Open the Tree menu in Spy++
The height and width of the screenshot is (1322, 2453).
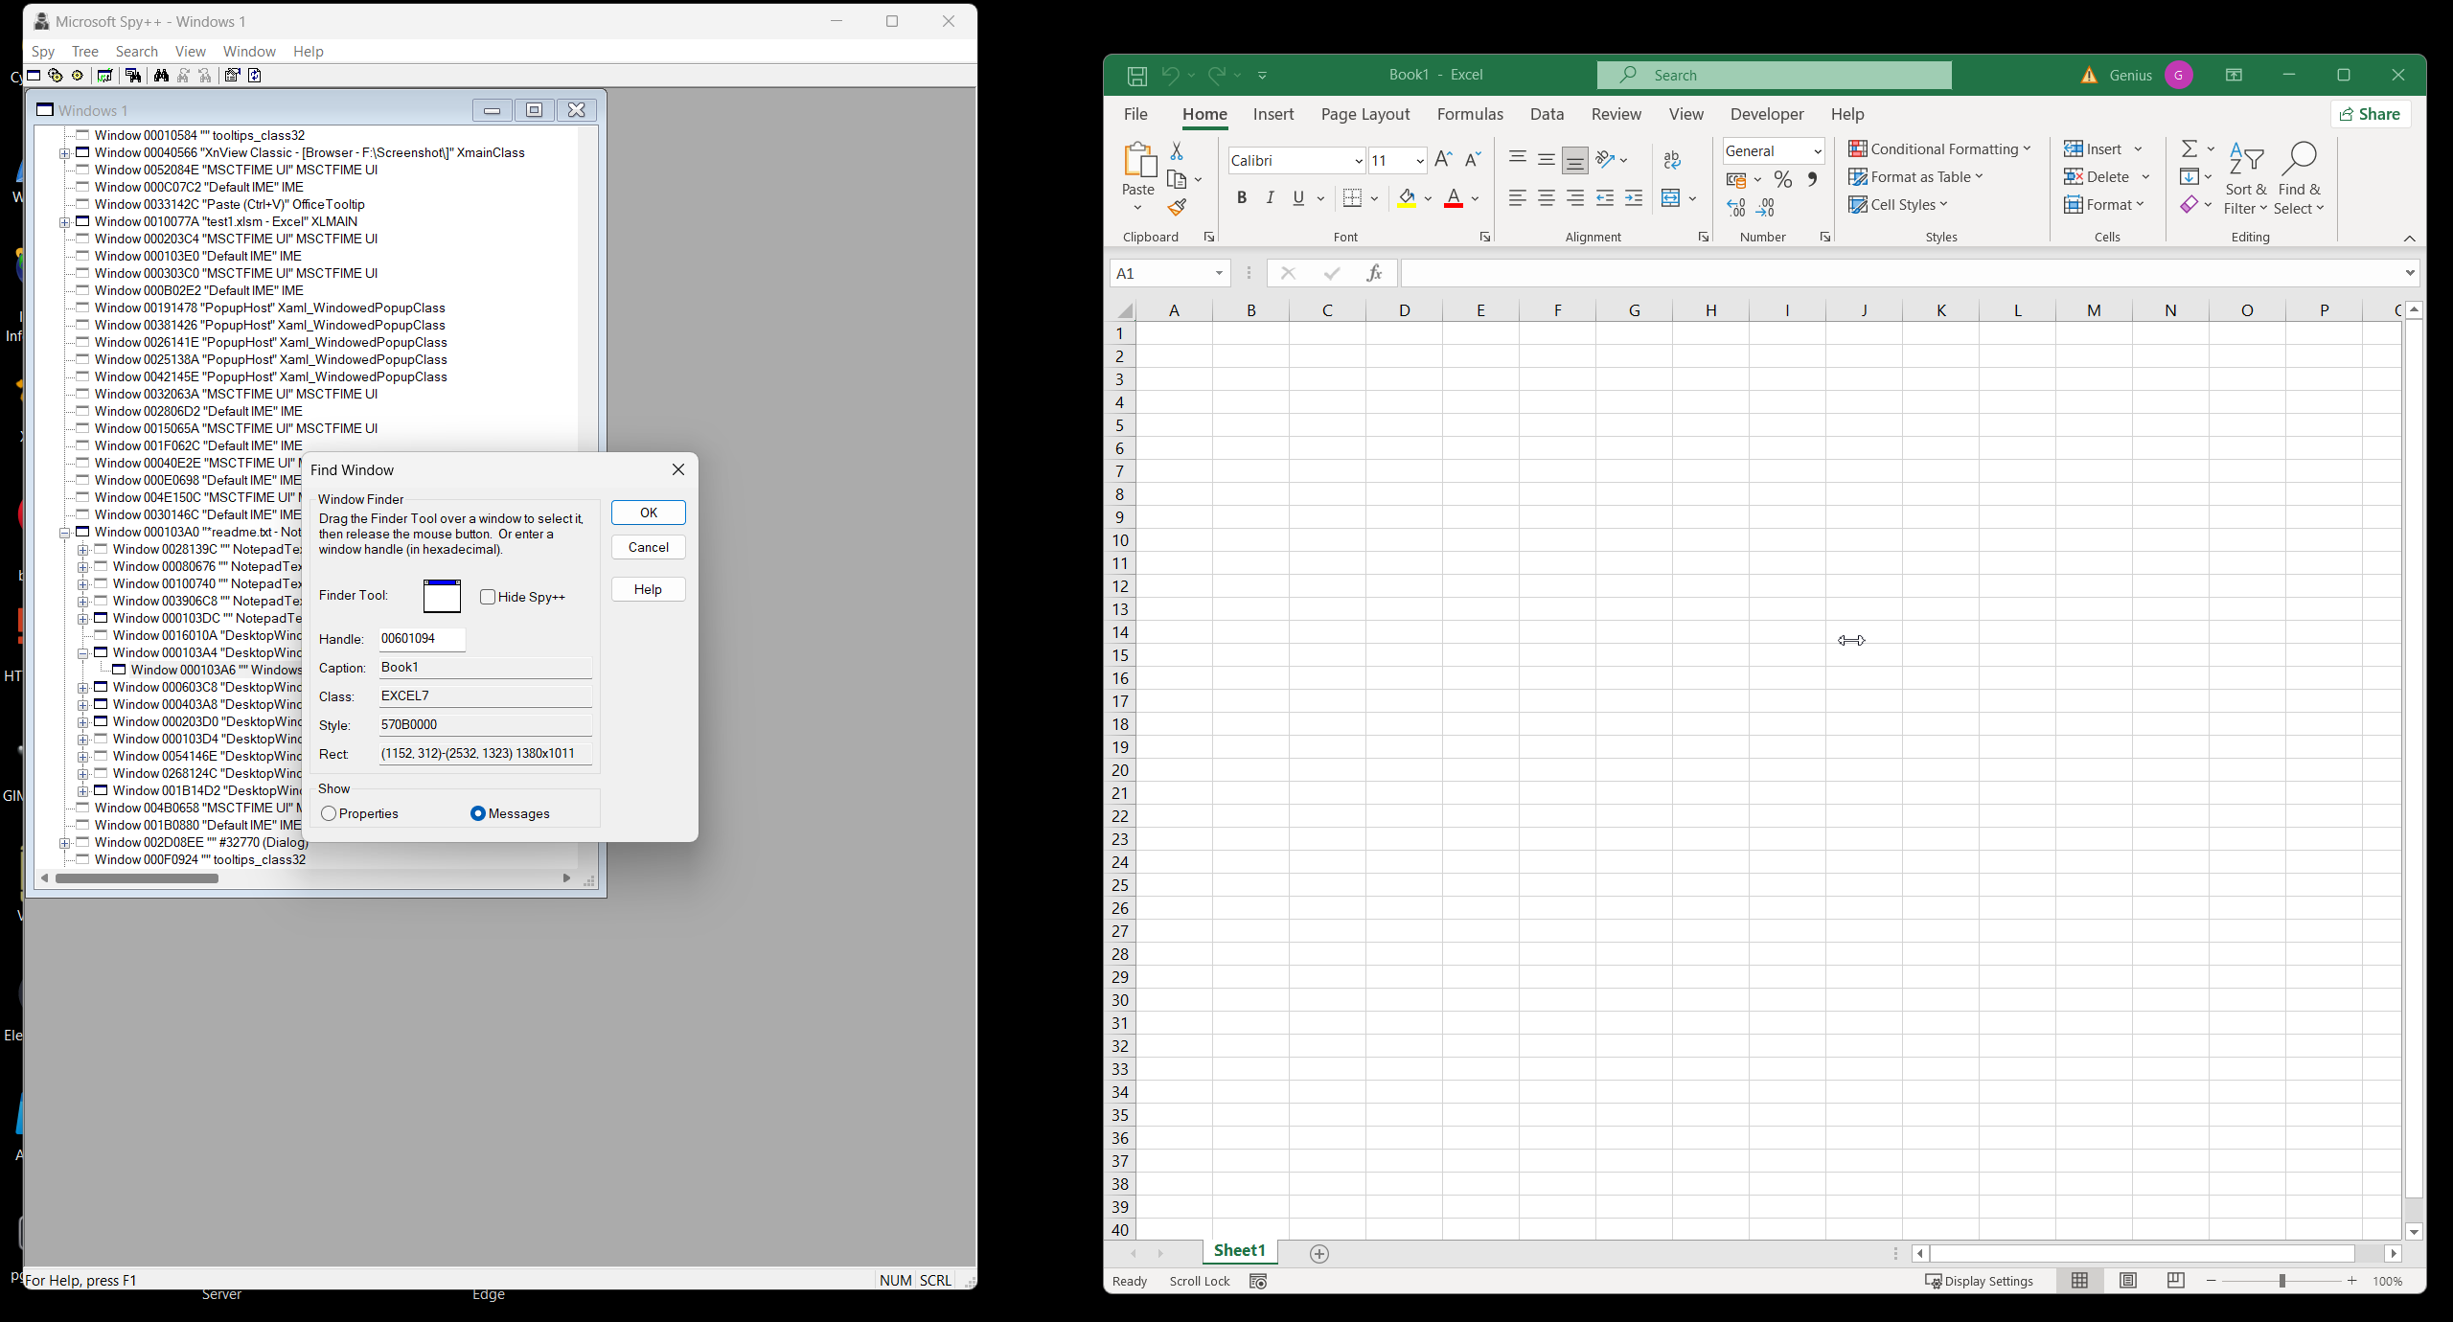pos(84,52)
